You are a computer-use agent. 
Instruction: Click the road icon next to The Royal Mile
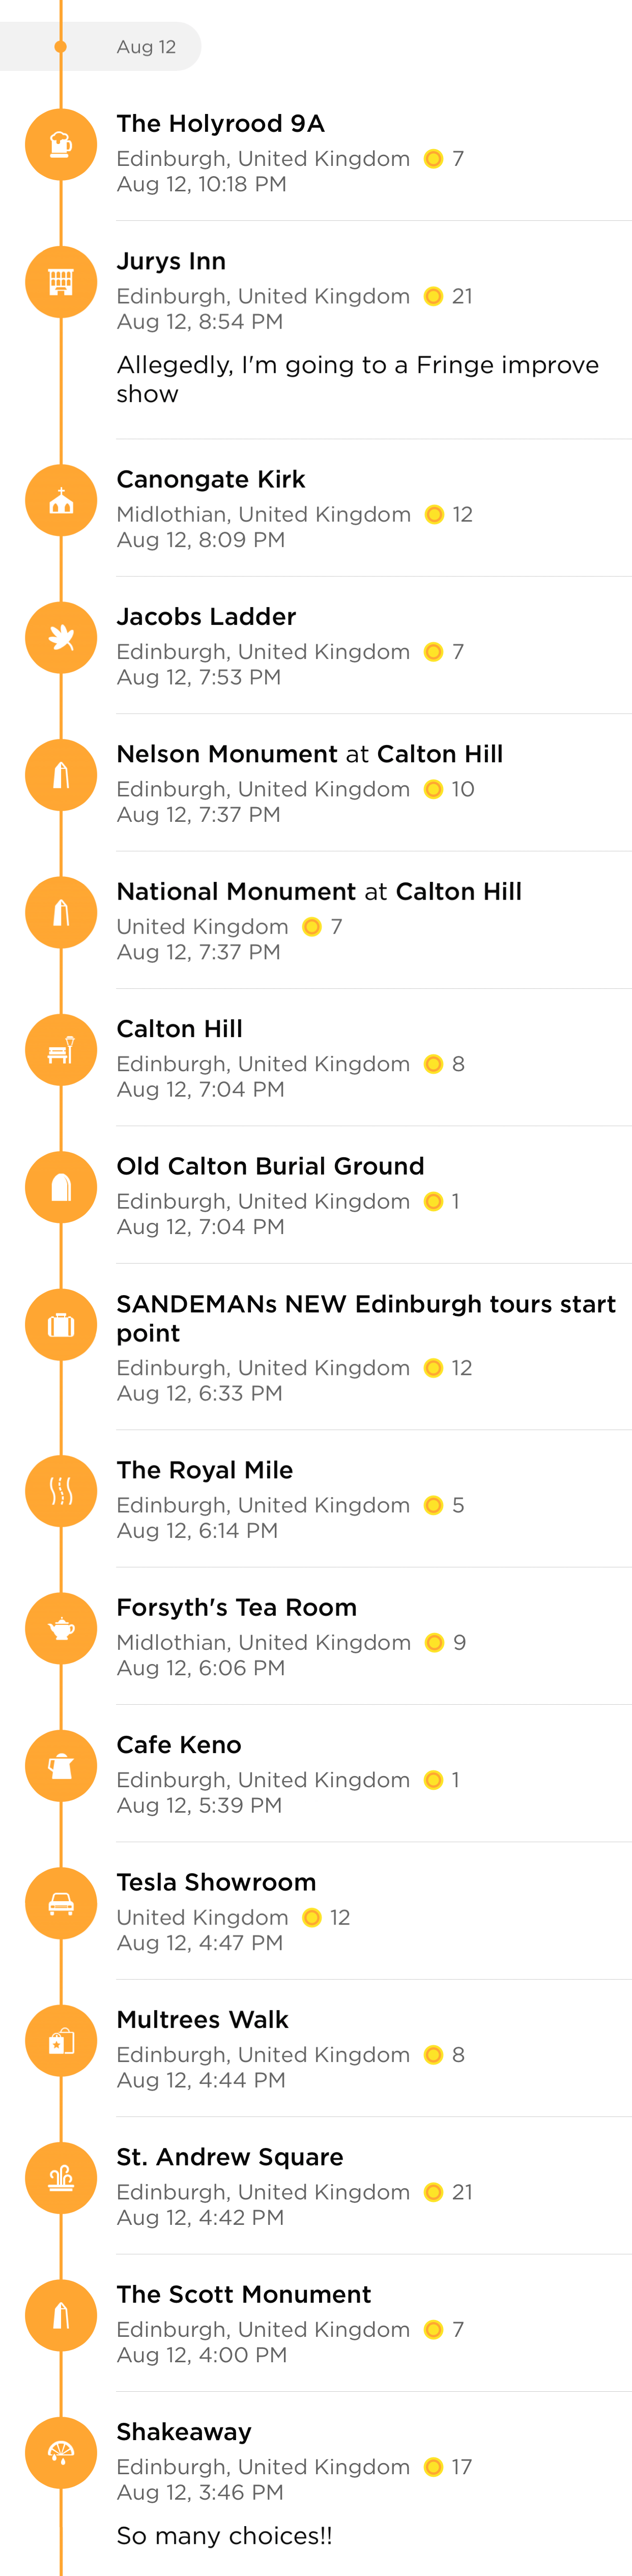point(61,1491)
